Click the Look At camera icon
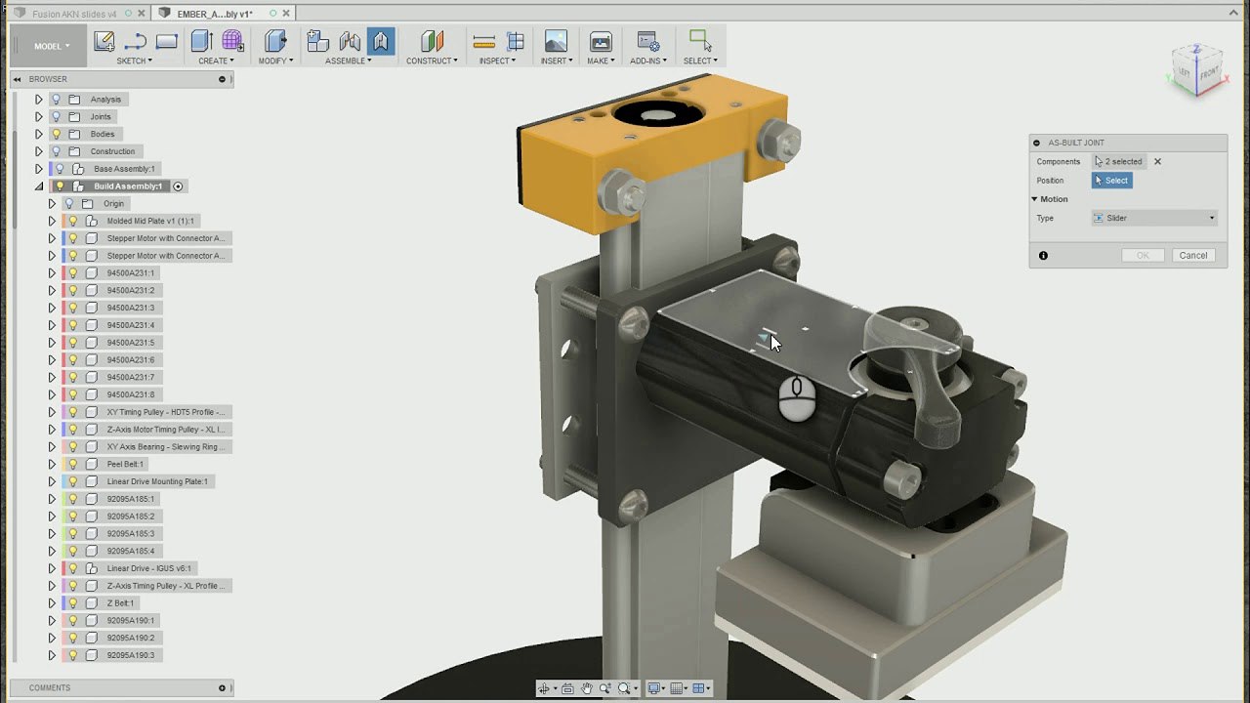Viewport: 1250px width, 703px height. [567, 688]
